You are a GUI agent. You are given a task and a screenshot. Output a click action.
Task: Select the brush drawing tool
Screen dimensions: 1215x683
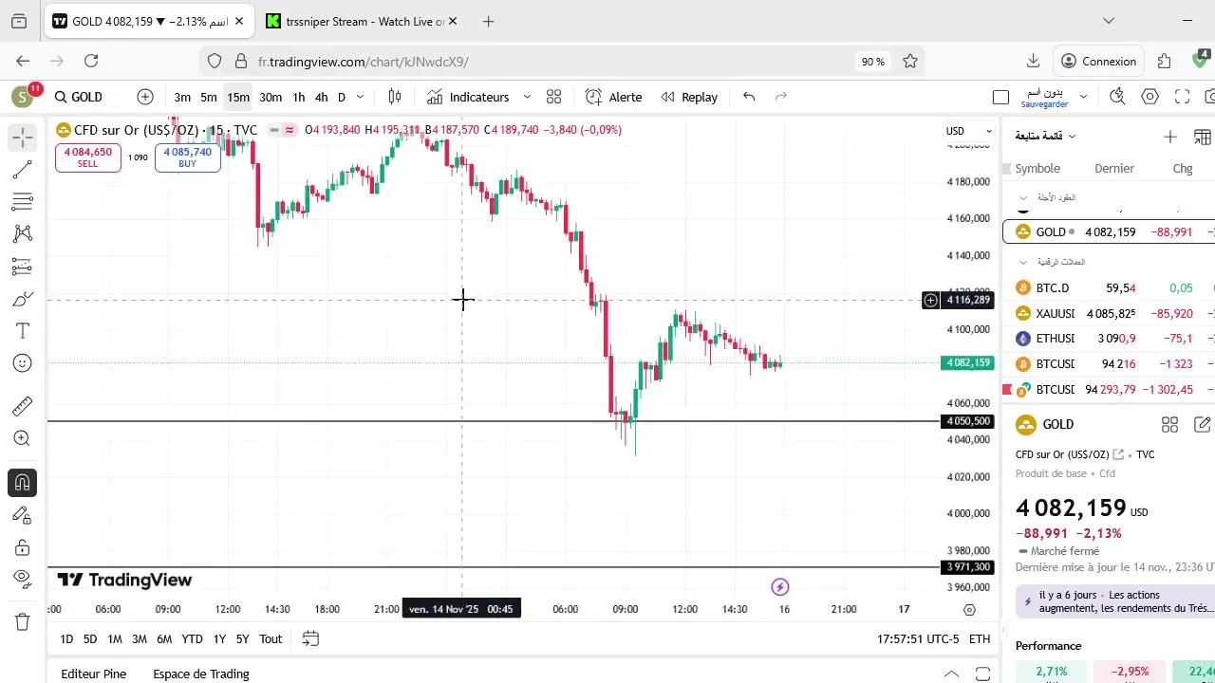click(23, 299)
